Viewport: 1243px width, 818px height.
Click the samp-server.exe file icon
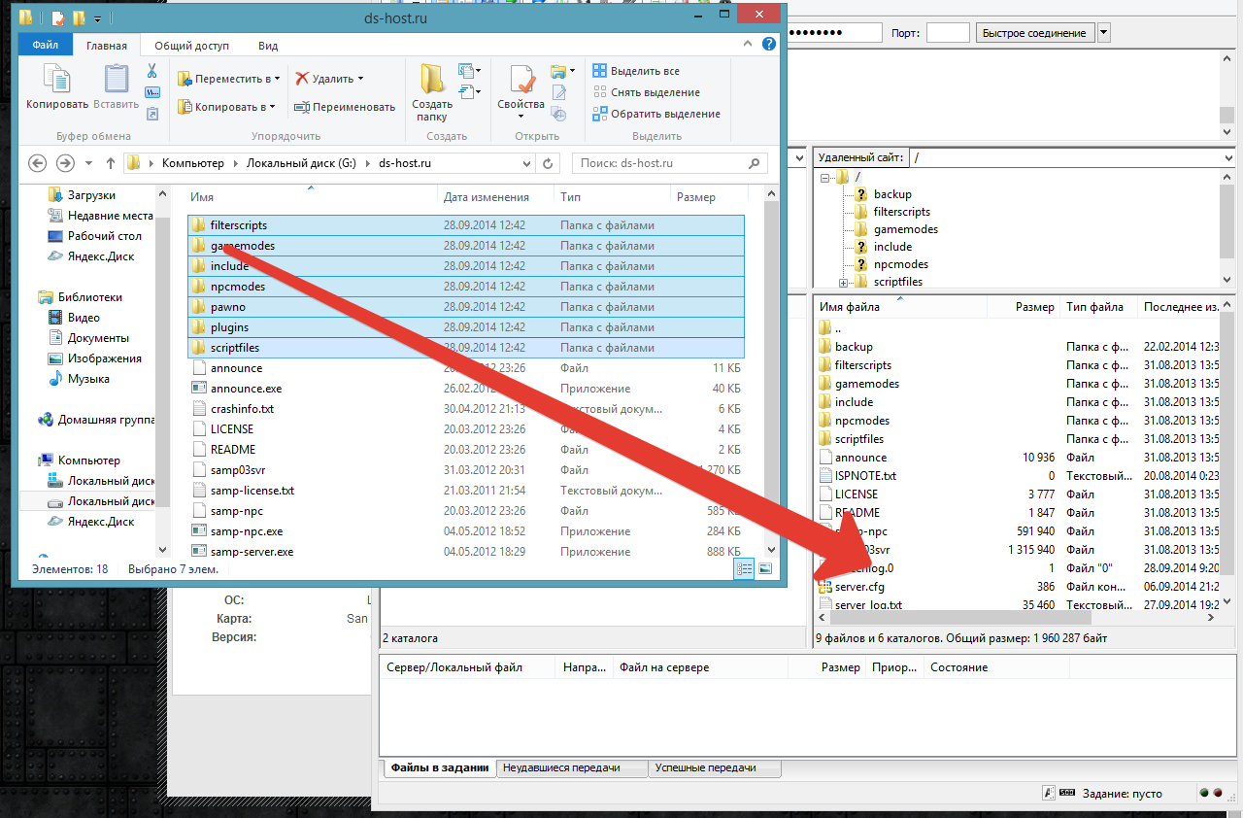click(199, 552)
